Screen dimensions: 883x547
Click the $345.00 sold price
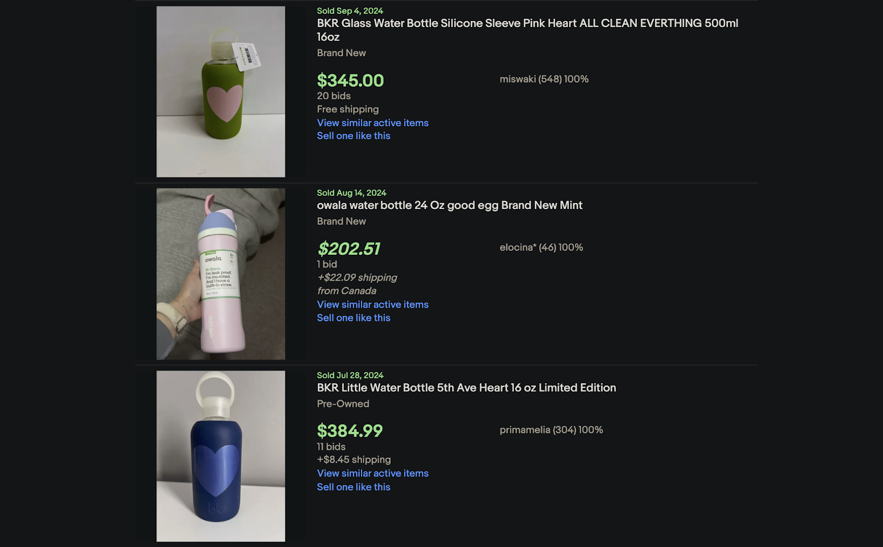pyautogui.click(x=350, y=81)
